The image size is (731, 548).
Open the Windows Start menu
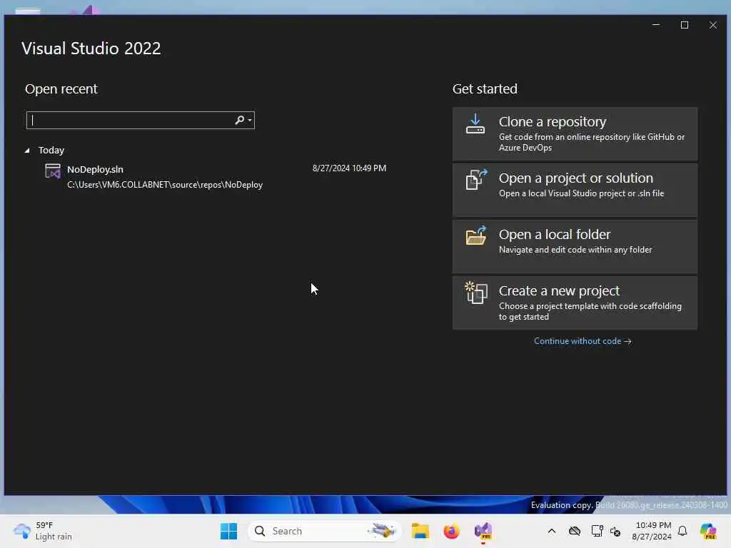pyautogui.click(x=228, y=531)
